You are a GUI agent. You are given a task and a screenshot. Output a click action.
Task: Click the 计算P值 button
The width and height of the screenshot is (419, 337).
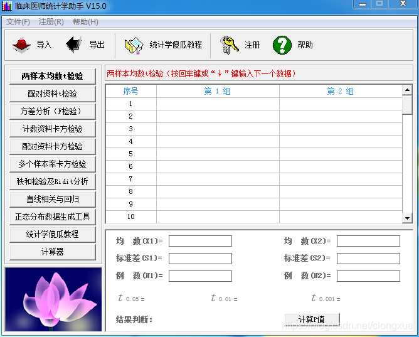click(x=312, y=319)
